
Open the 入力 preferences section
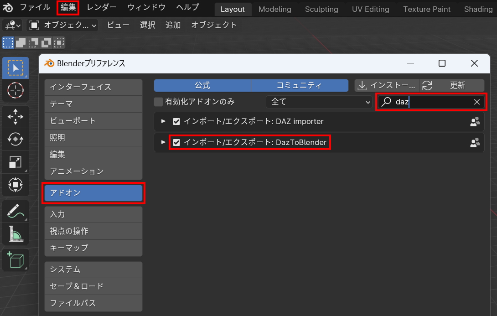pos(93,214)
